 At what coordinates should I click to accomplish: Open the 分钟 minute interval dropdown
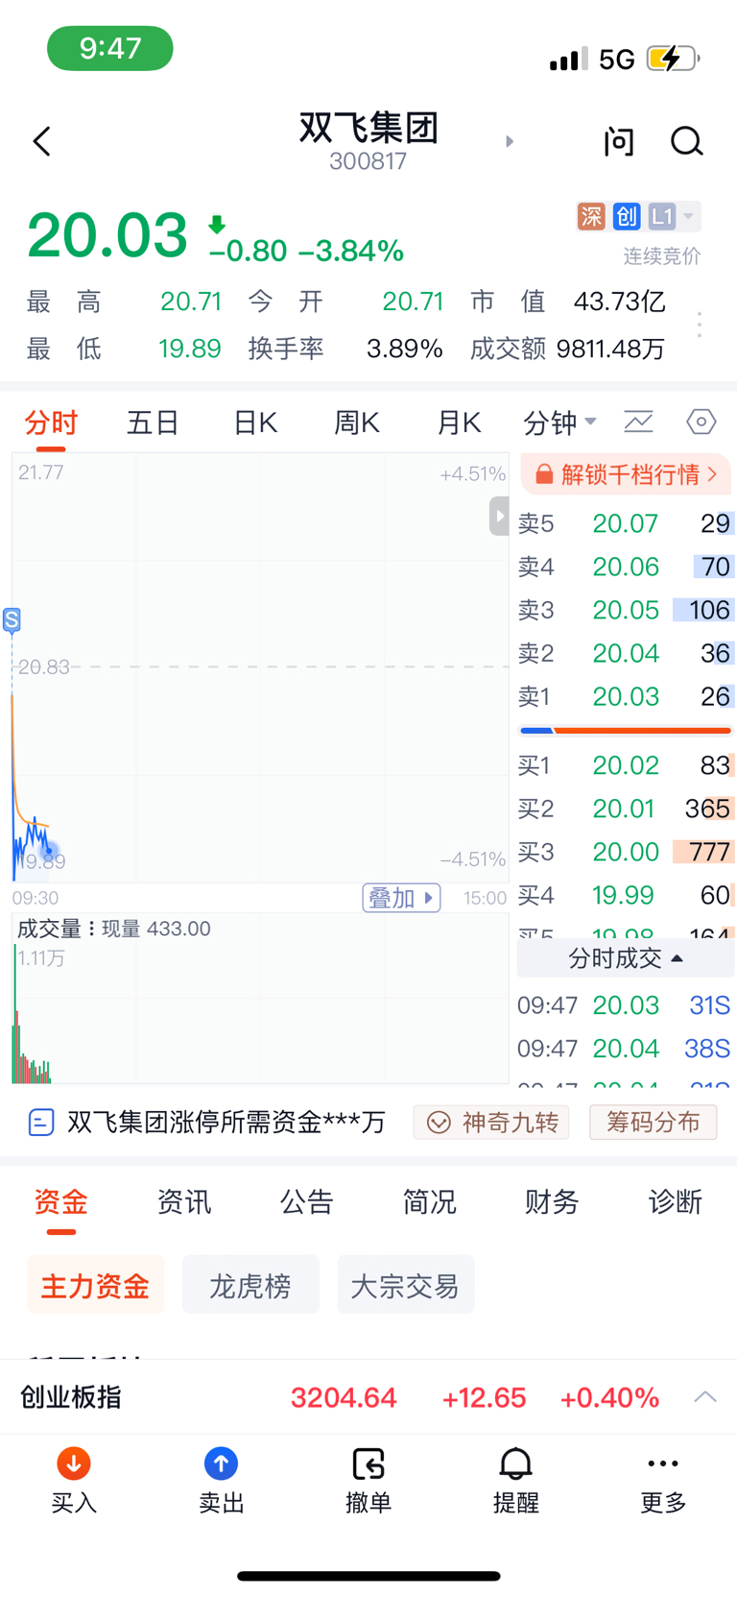(559, 423)
